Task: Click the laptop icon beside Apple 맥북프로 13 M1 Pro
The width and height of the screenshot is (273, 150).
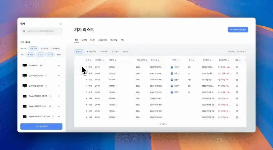Action: 25,117
